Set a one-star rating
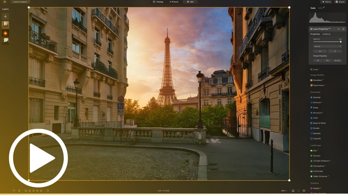The width and height of the screenshot is (348, 195). point(26,191)
